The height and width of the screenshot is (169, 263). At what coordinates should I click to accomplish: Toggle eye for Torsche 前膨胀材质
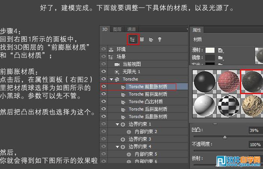104,86
